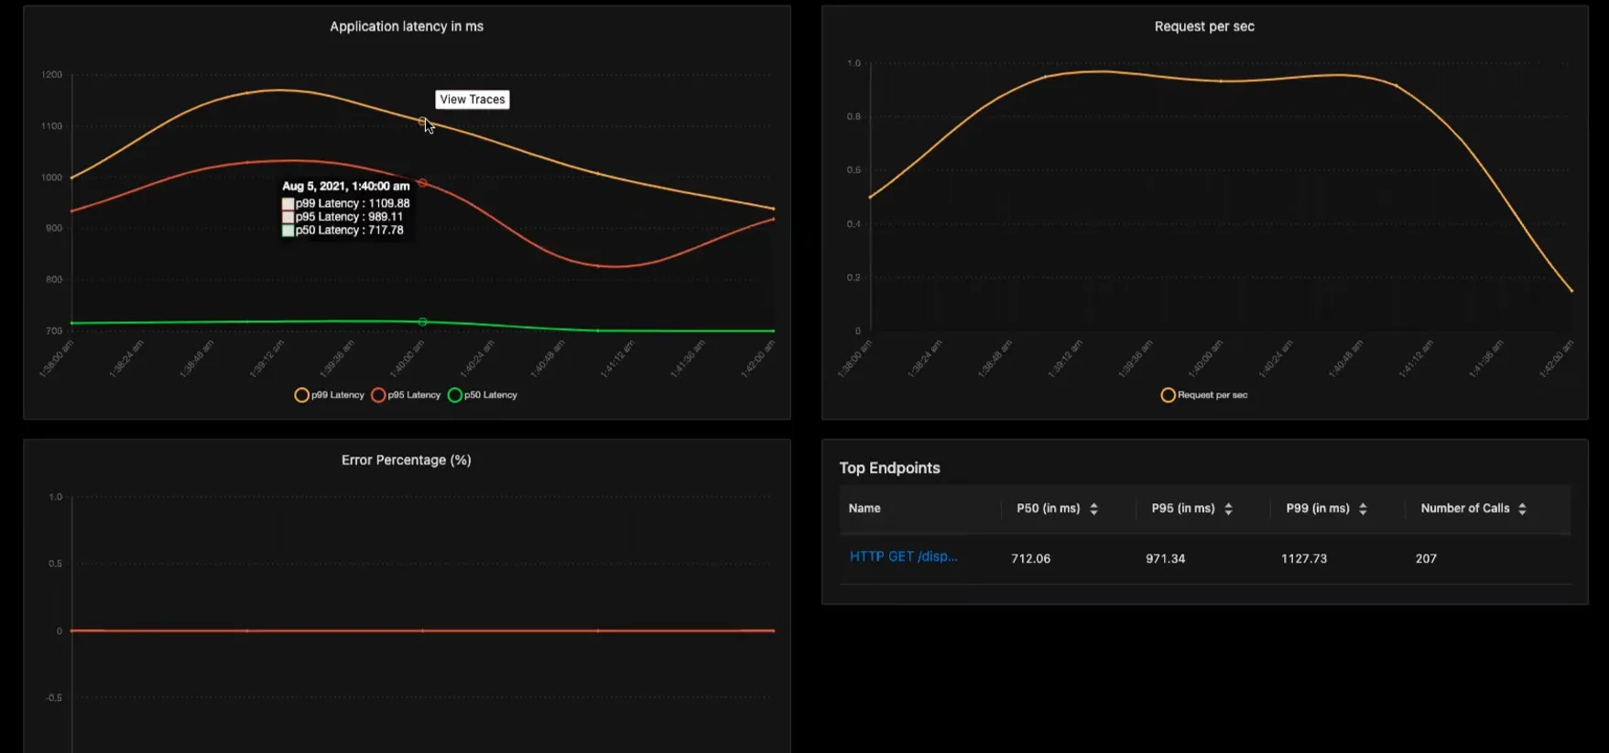
Task: Click the View Traces button
Action: pos(473,100)
